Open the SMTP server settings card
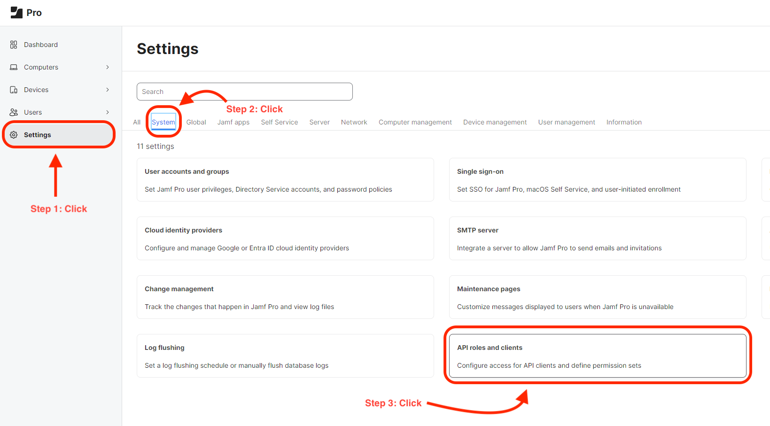Viewport: 770px width, 426px height. [597, 239]
